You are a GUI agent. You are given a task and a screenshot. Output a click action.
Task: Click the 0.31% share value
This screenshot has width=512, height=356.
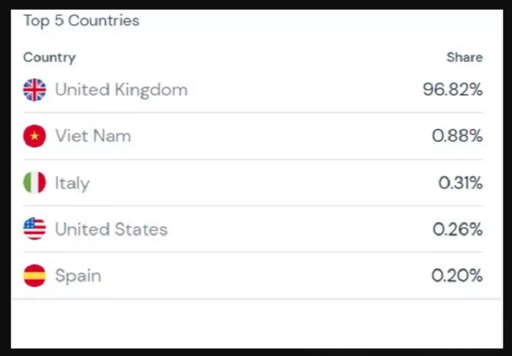(x=460, y=183)
